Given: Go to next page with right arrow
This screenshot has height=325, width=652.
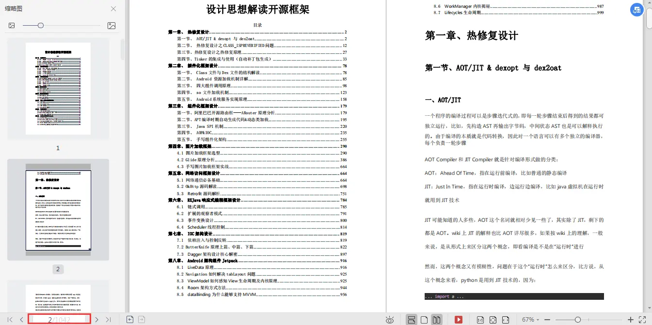Looking at the screenshot, I should [x=97, y=319].
